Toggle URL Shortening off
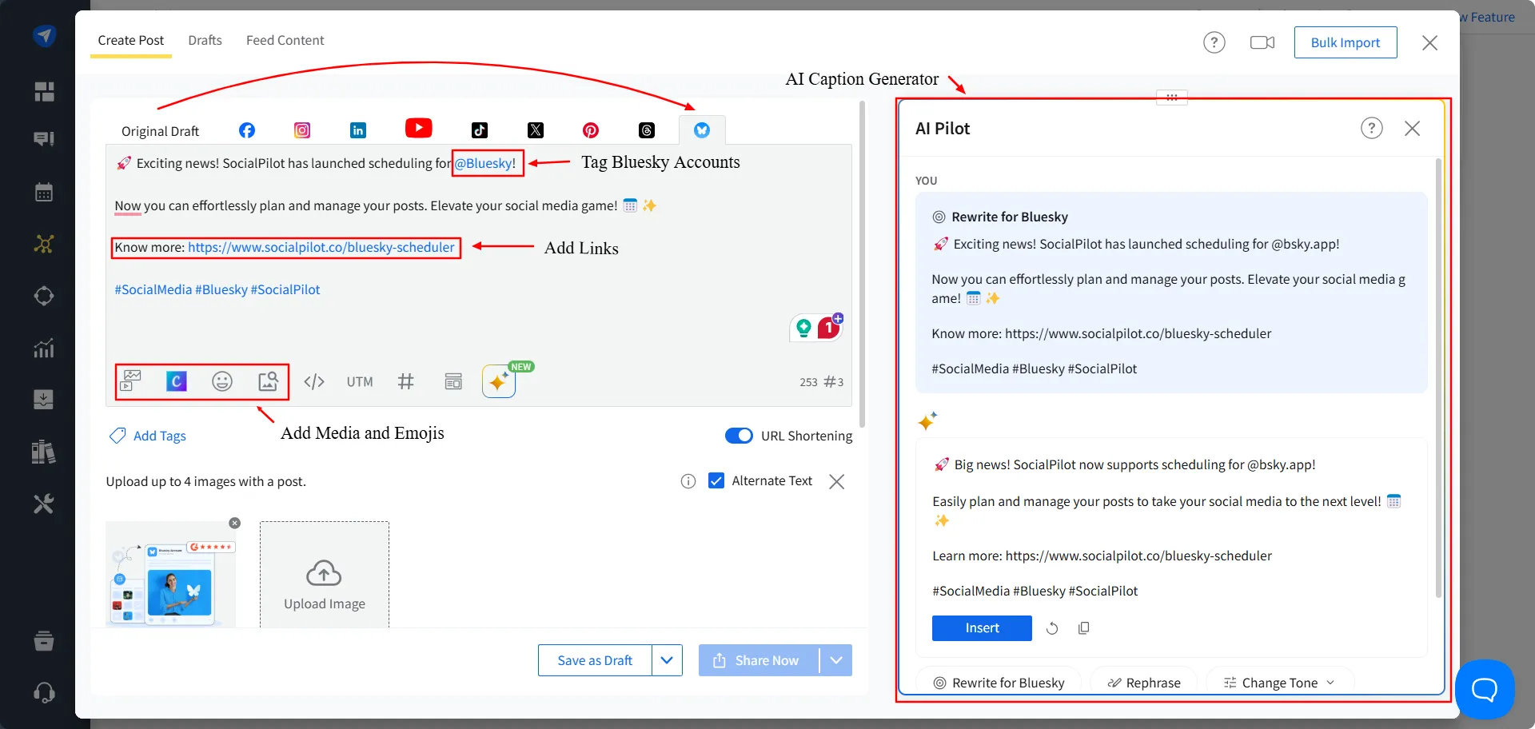Image resolution: width=1535 pixels, height=729 pixels. [x=739, y=436]
